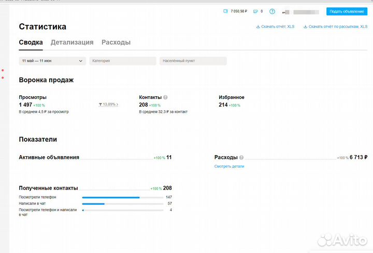Open the help question mark icon

(x=272, y=11)
